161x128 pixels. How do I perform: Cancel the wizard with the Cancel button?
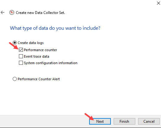click(149, 121)
